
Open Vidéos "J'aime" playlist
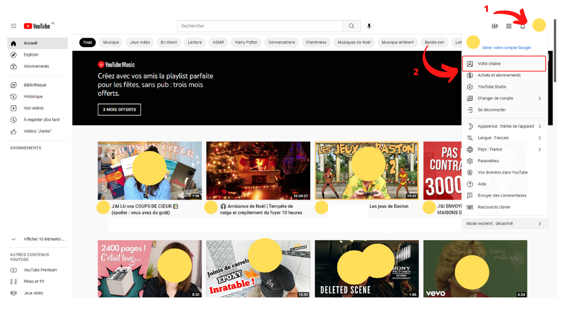[37, 131]
